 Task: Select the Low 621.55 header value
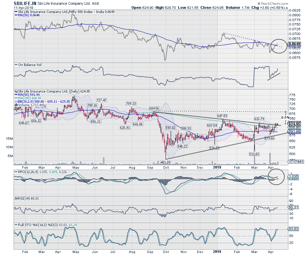pyautogui.click(x=188, y=7)
